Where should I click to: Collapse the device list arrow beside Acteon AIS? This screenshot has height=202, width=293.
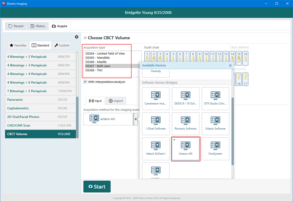click(x=135, y=119)
